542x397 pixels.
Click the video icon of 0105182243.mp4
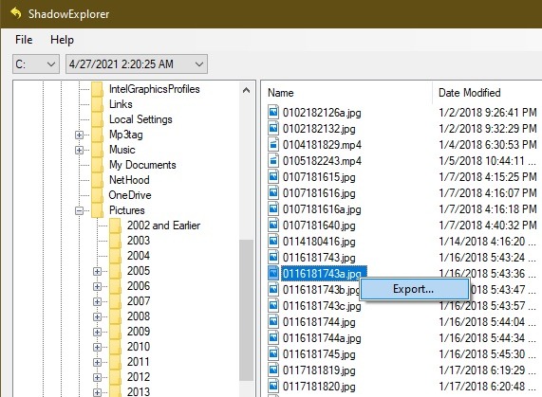pyautogui.click(x=273, y=161)
